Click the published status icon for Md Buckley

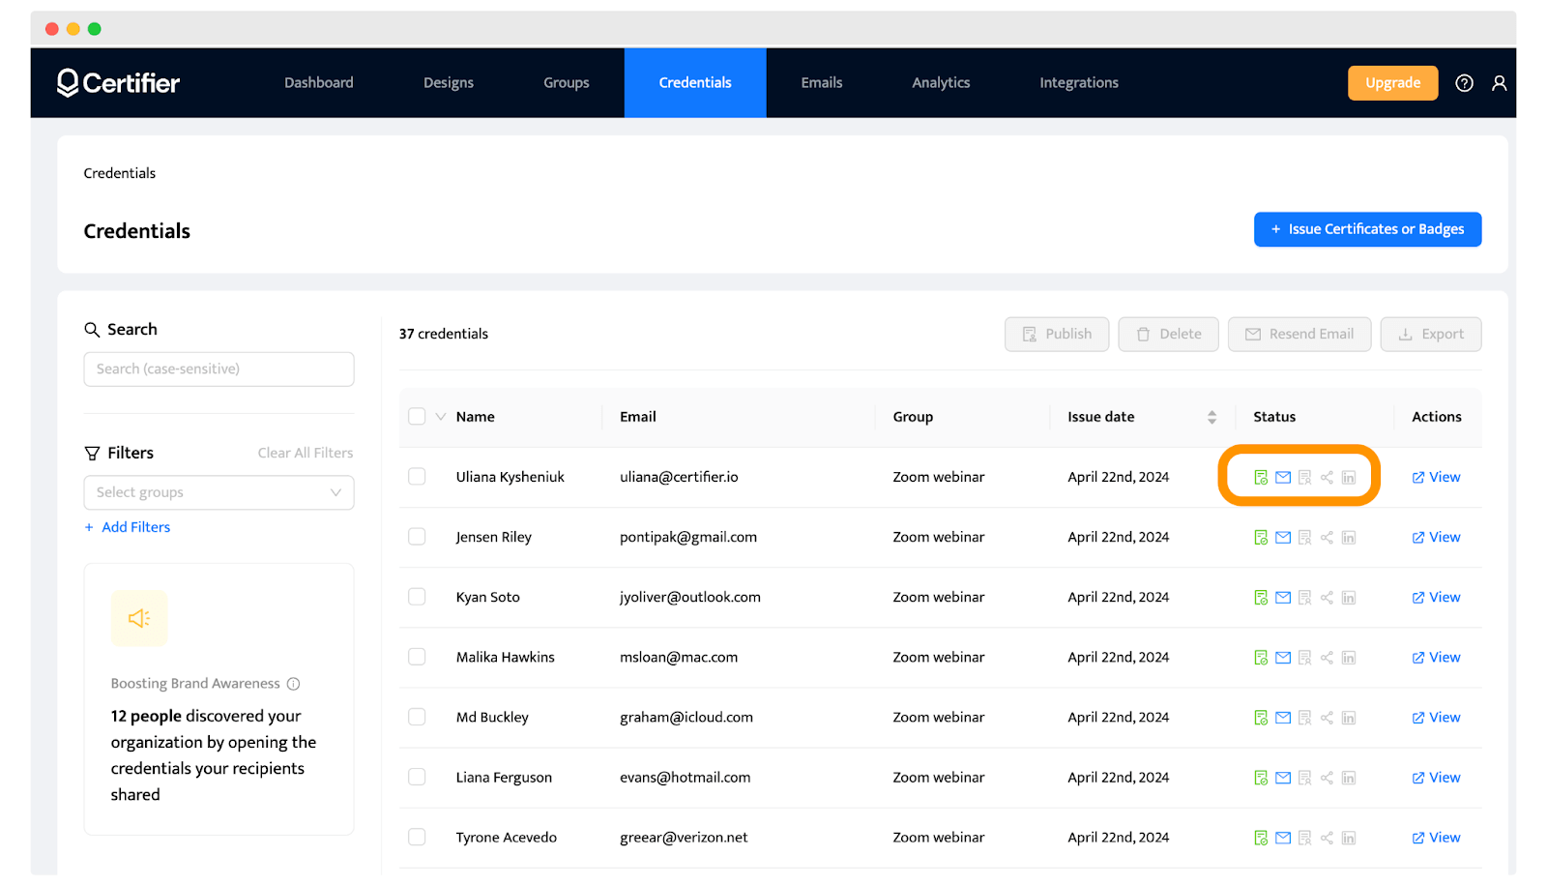pyautogui.click(x=1261, y=718)
